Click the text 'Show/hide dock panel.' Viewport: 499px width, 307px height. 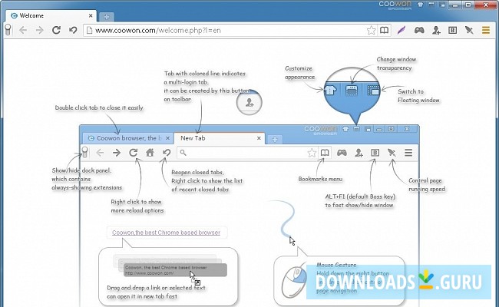click(x=82, y=170)
